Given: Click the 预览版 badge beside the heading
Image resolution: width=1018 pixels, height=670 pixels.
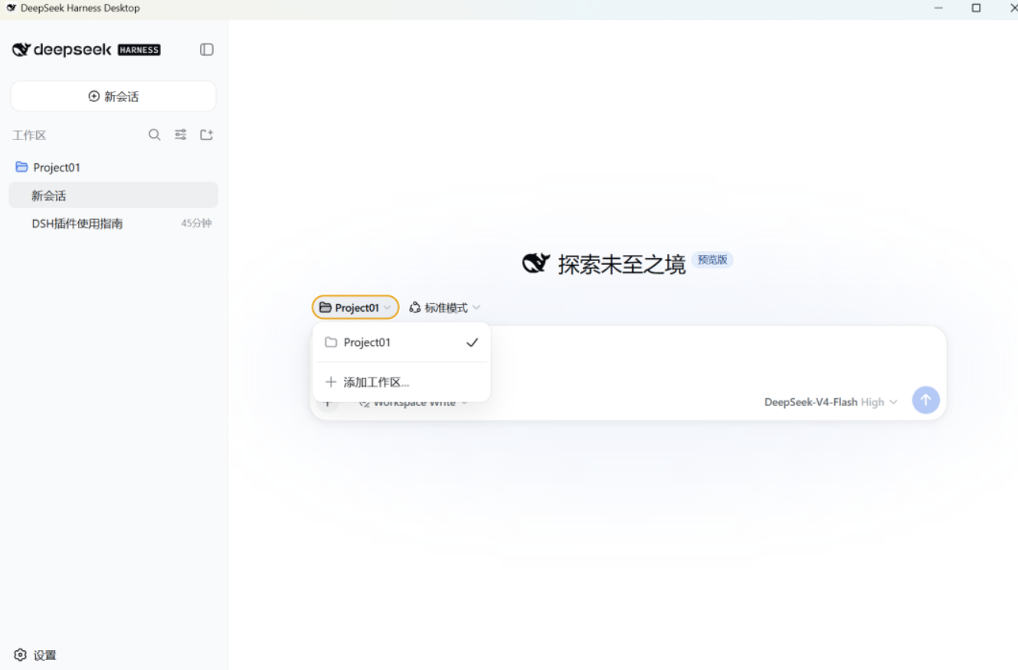Looking at the screenshot, I should [712, 260].
